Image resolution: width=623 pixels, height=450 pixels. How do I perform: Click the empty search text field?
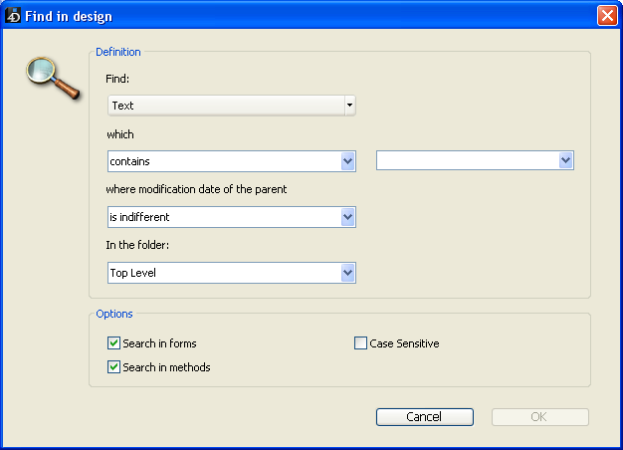click(x=466, y=161)
